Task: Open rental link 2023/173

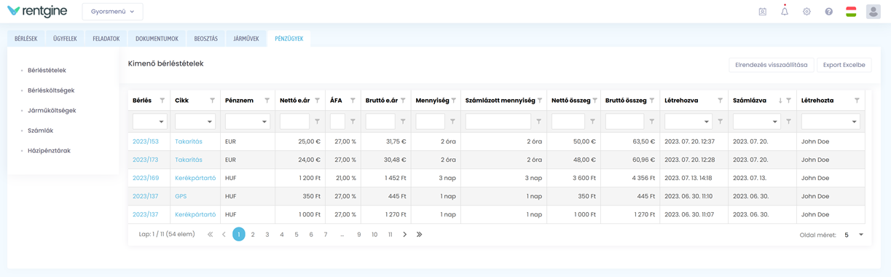Action: 146,160
